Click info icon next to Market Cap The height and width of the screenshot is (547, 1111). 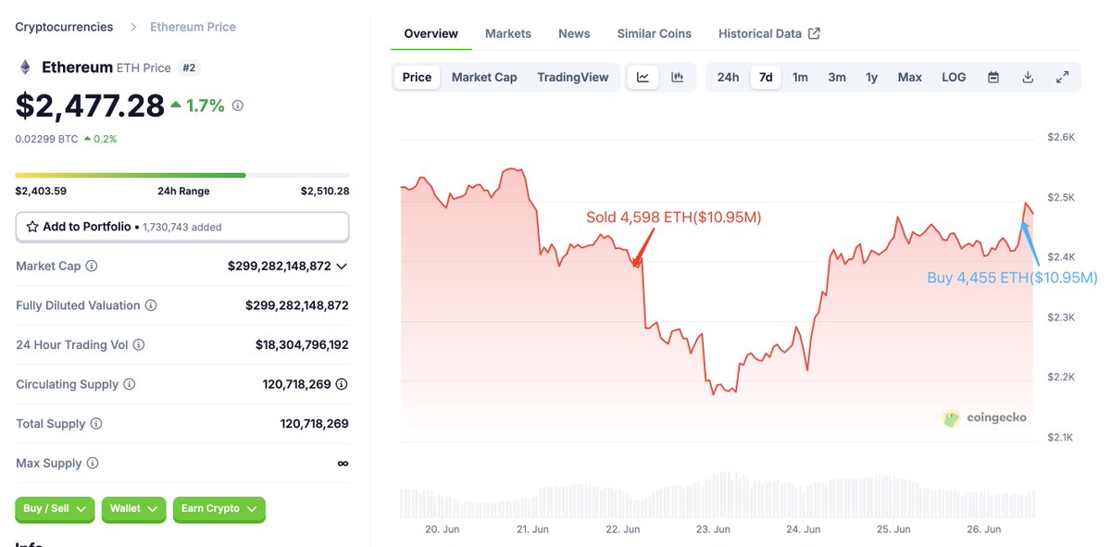click(92, 266)
